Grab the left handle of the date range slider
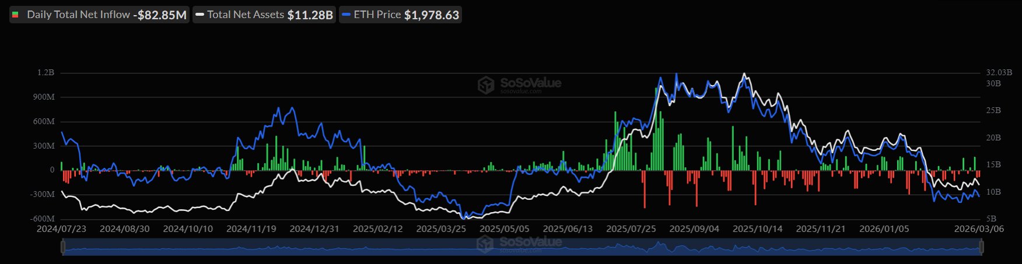 (62, 248)
